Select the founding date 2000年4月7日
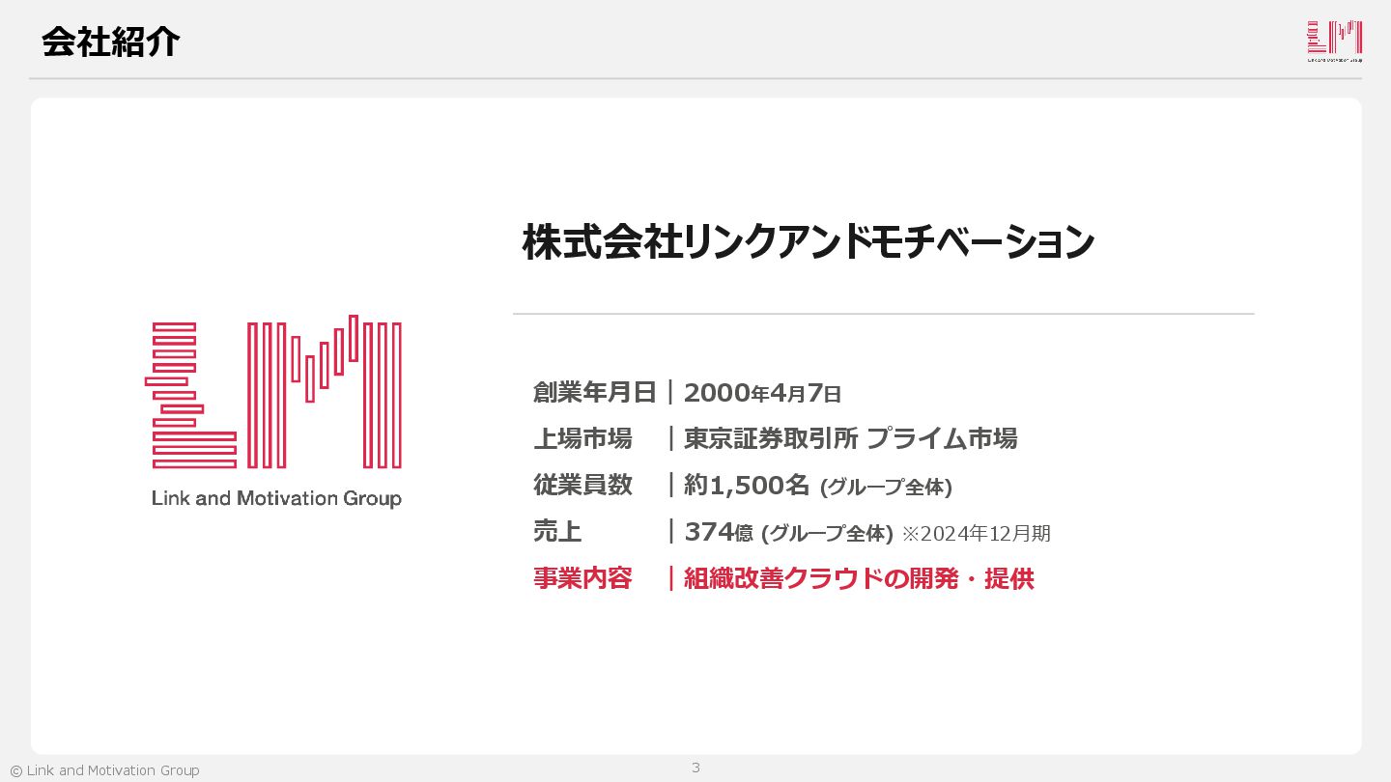1391x782 pixels. 762,393
